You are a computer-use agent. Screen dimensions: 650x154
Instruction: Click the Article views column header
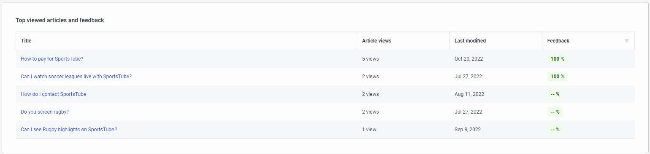[x=376, y=41]
